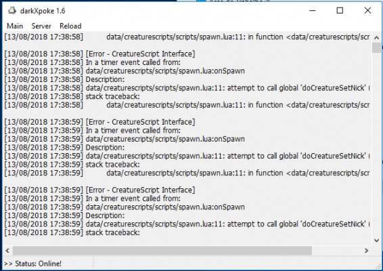
Task: Click the darkXpoke 1.6 title text
Action: [x=43, y=11]
